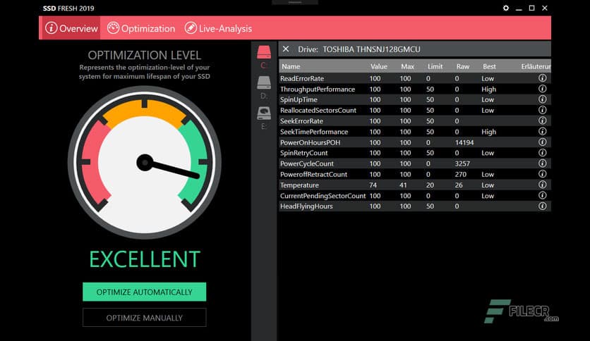Image resolution: width=590 pixels, height=341 pixels.
Task: Open the Overview tab
Action: coord(71,28)
